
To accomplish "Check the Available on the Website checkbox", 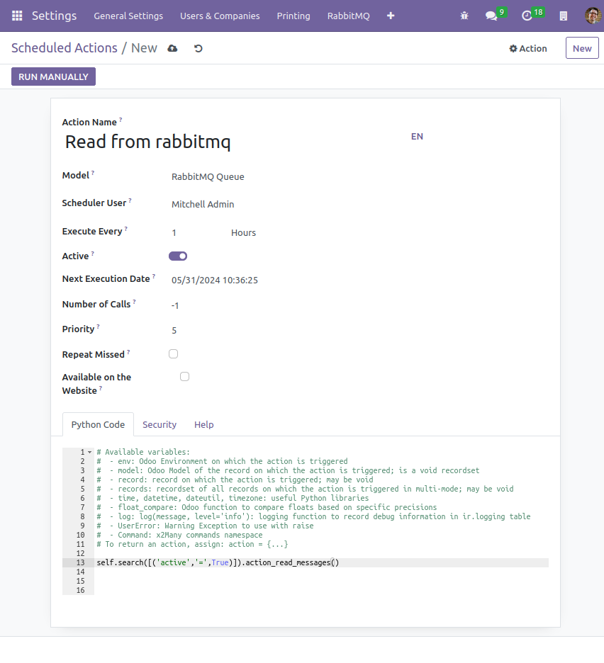I will (x=184, y=377).
